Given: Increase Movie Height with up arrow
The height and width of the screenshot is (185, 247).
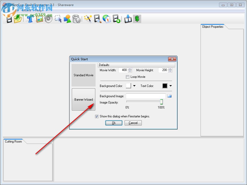Looking at the screenshot, I should 170,69.
